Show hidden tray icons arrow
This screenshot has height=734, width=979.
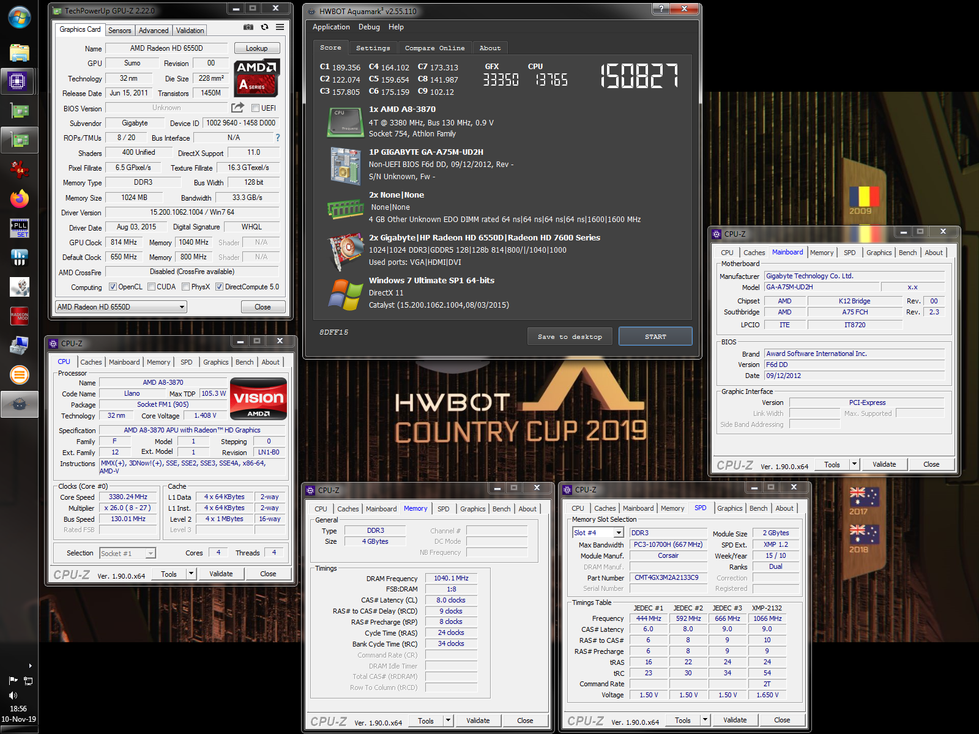[x=30, y=665]
